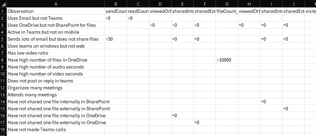The width and height of the screenshot is (316, 136).
Task: Select column G header
Action: [x=227, y=3]
